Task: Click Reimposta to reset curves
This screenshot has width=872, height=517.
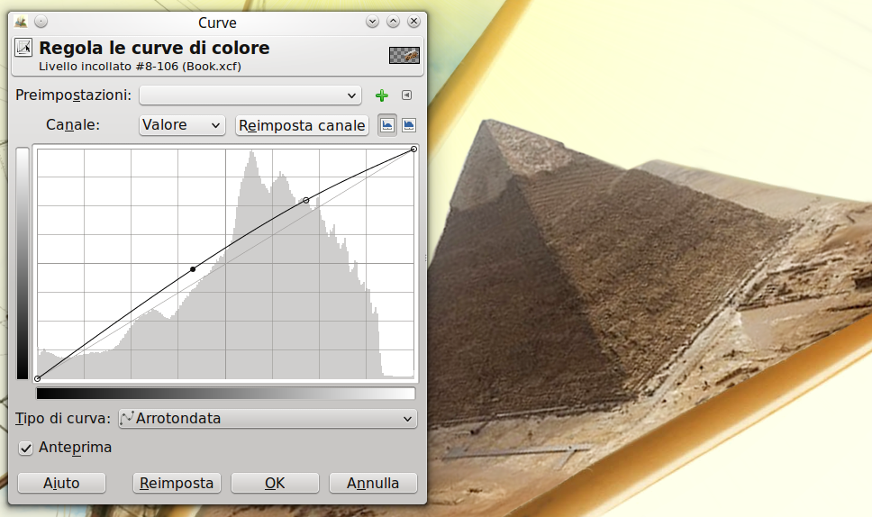Action: coord(177,483)
